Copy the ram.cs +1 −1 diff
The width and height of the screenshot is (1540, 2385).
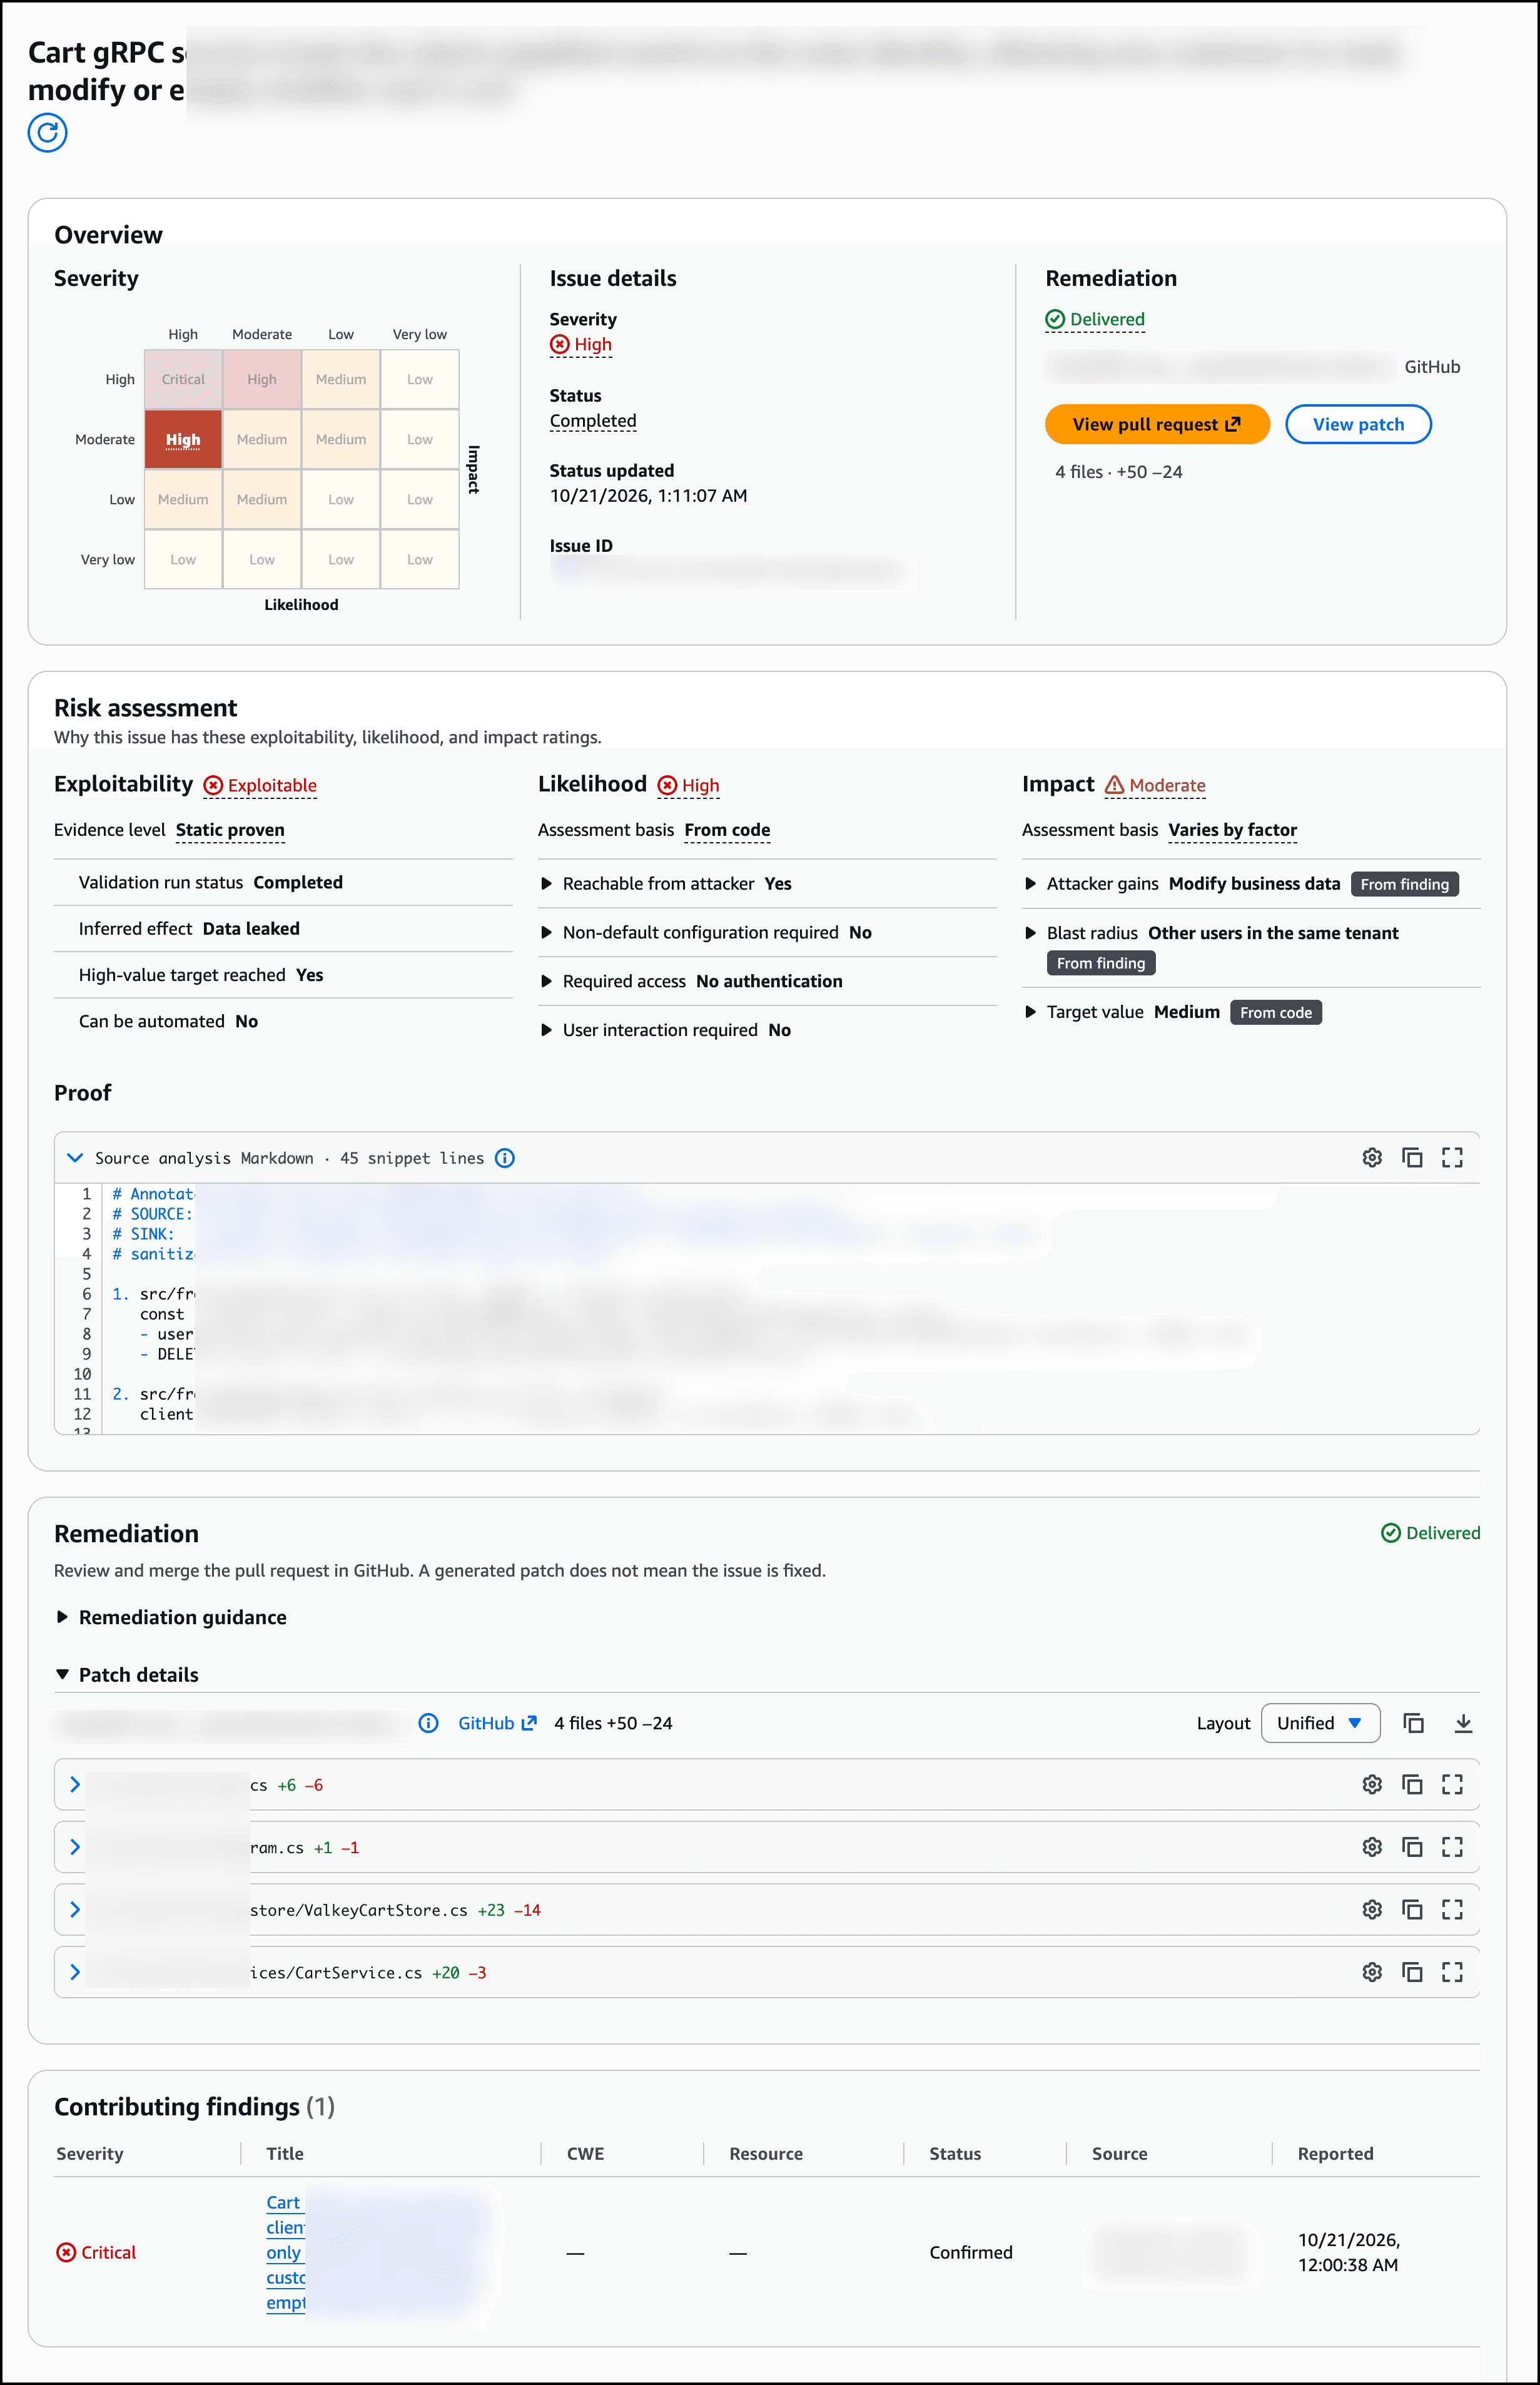1412,1847
